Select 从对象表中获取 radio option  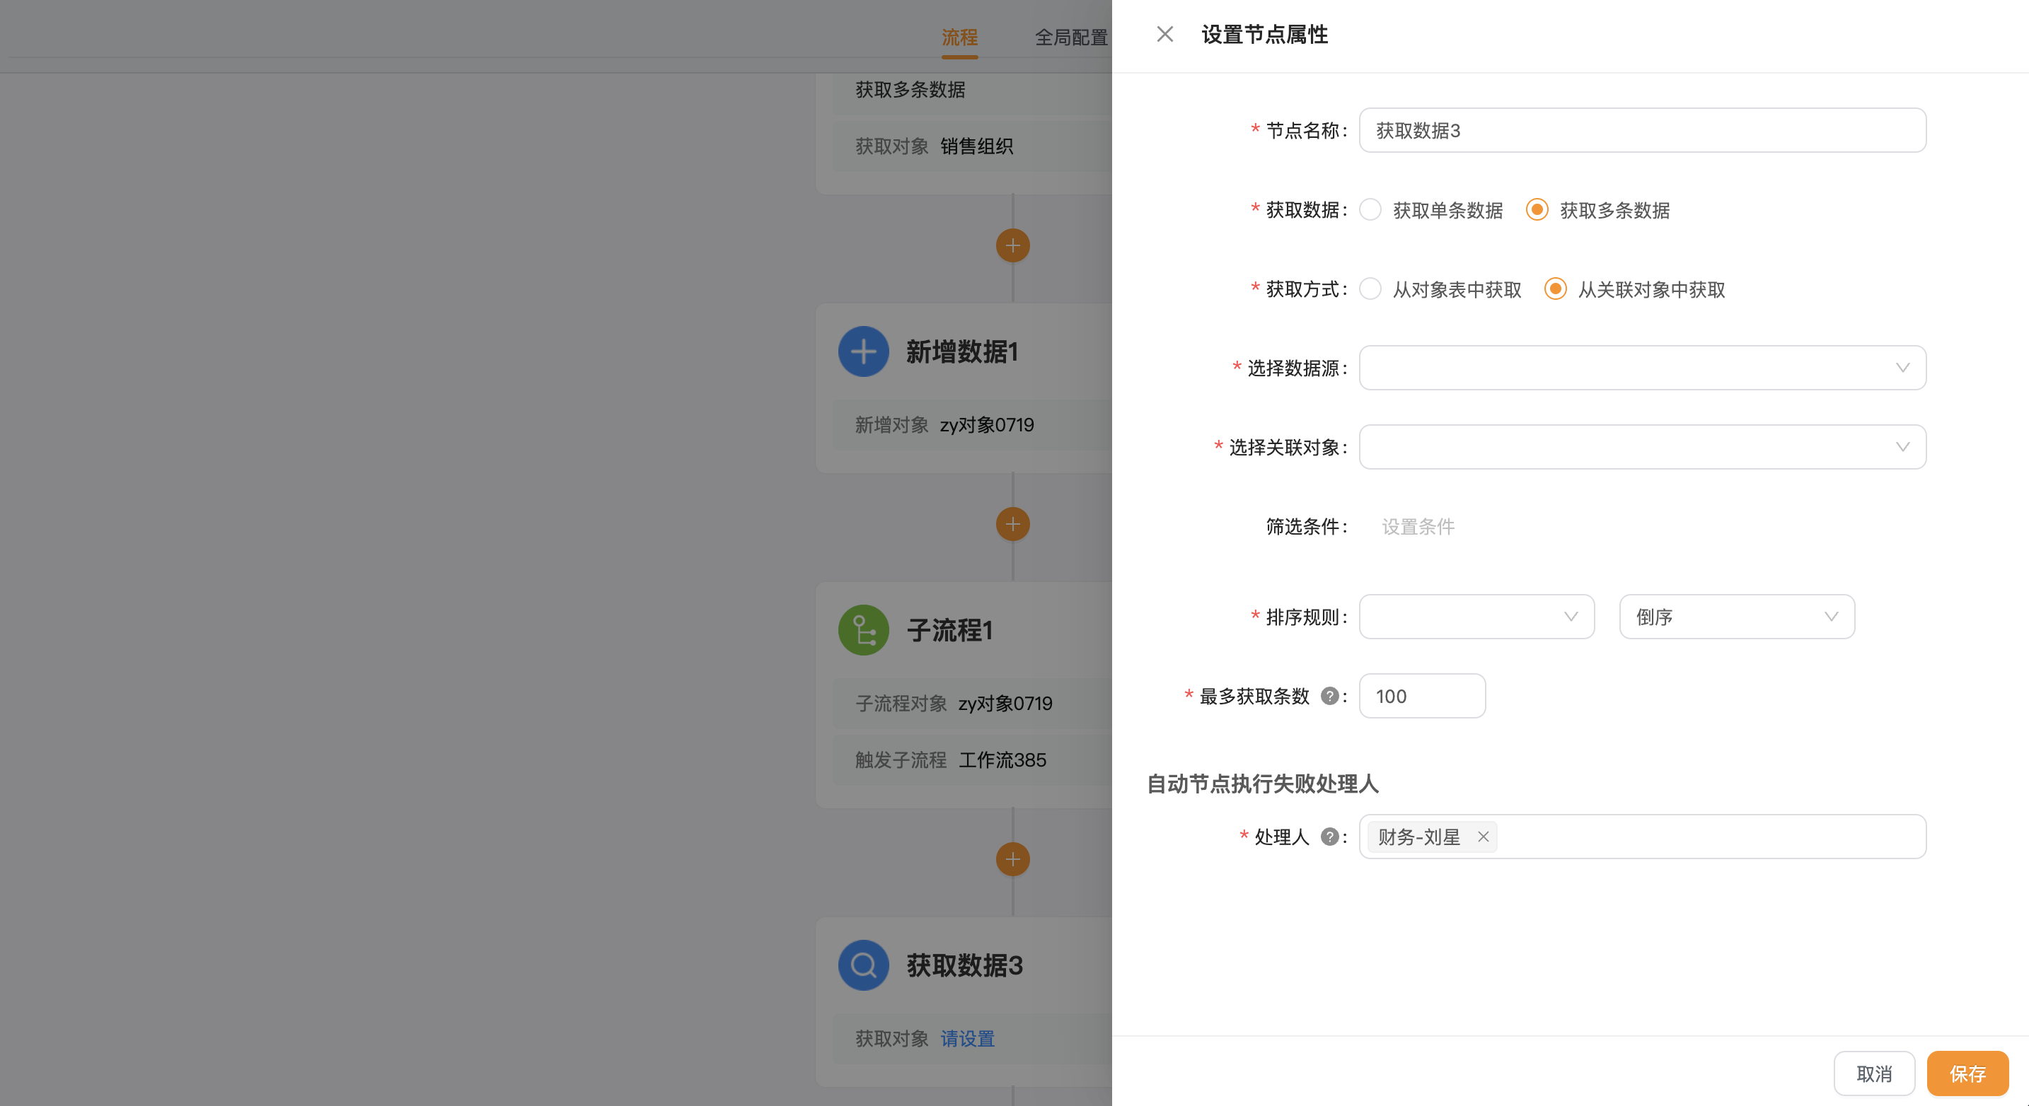coord(1370,290)
